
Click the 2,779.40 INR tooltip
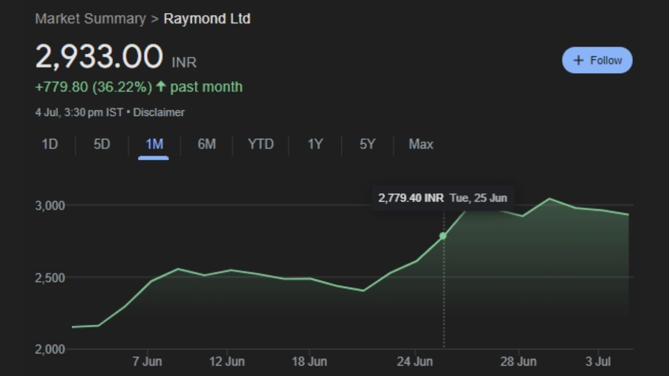click(x=443, y=198)
